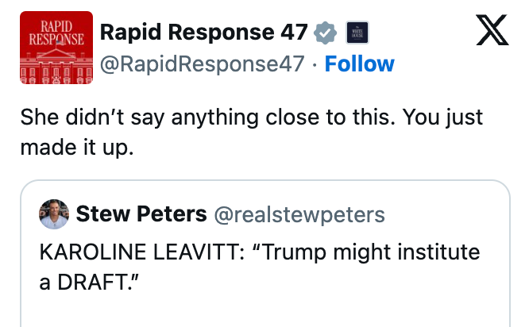
Task: Open the Stew Peters display name
Action: (x=141, y=214)
